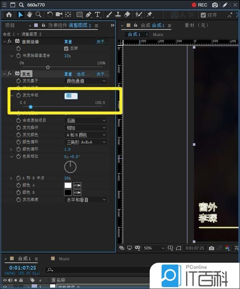Select the Music tab in the viewer breadcrumb
Screen dimensions: 240x289
[158, 35]
